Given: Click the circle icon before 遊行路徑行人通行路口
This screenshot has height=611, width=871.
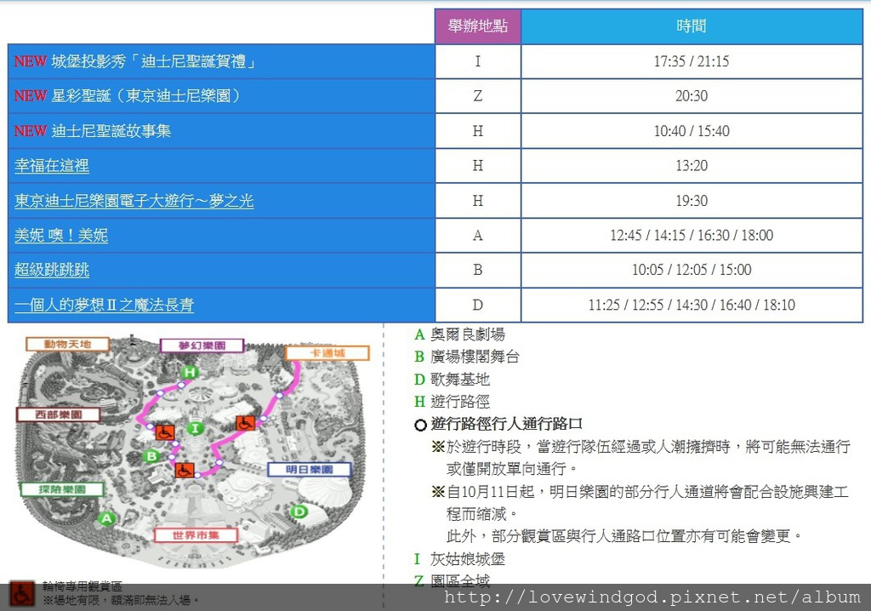Looking at the screenshot, I should pos(420,425).
